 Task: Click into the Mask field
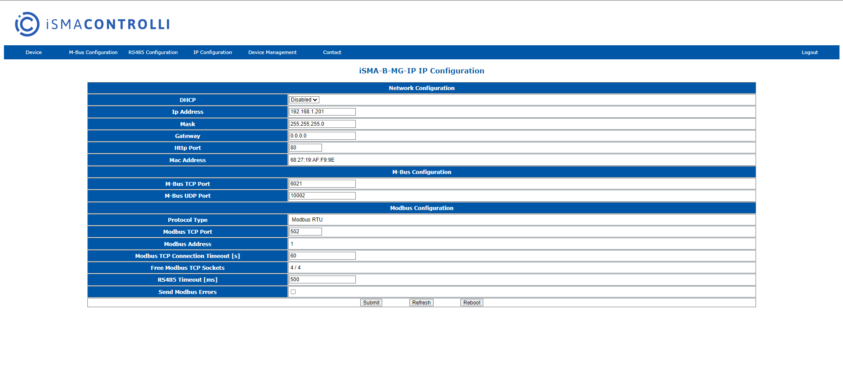point(322,124)
